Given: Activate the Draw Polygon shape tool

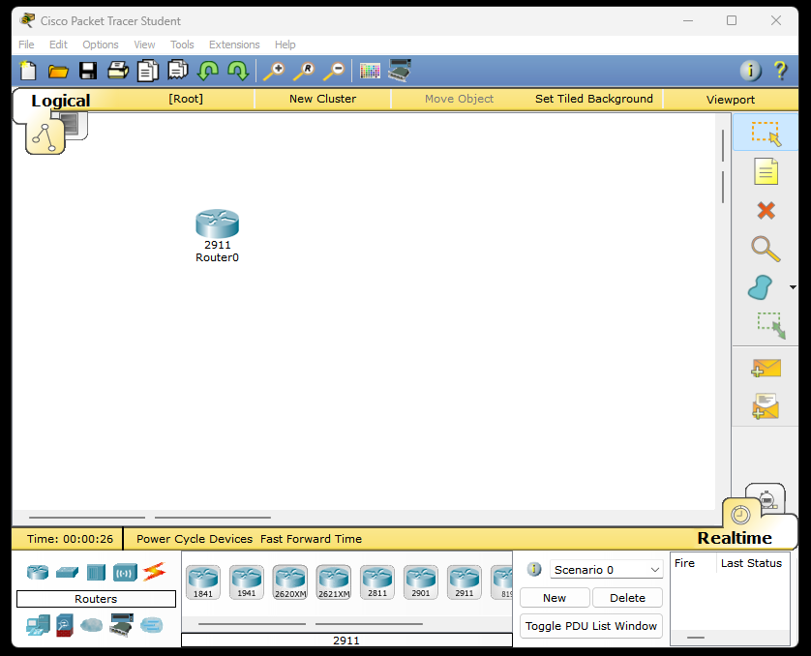Looking at the screenshot, I should click(761, 287).
